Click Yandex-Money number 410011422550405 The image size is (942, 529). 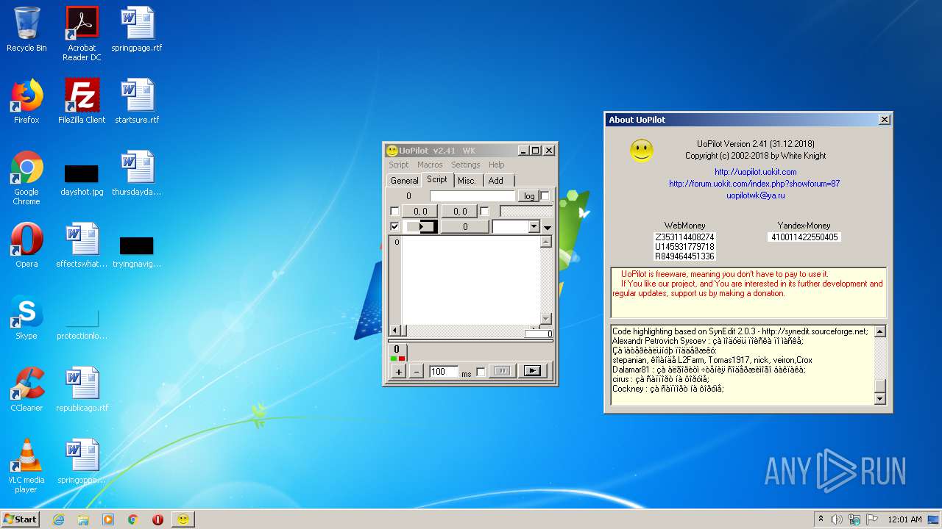coord(804,237)
